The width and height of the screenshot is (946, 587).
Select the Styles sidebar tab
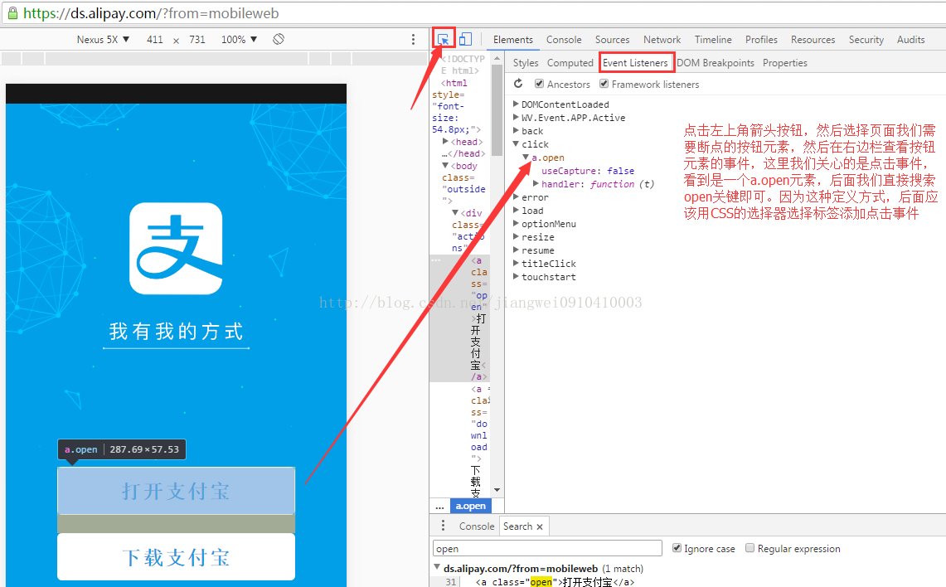[526, 63]
